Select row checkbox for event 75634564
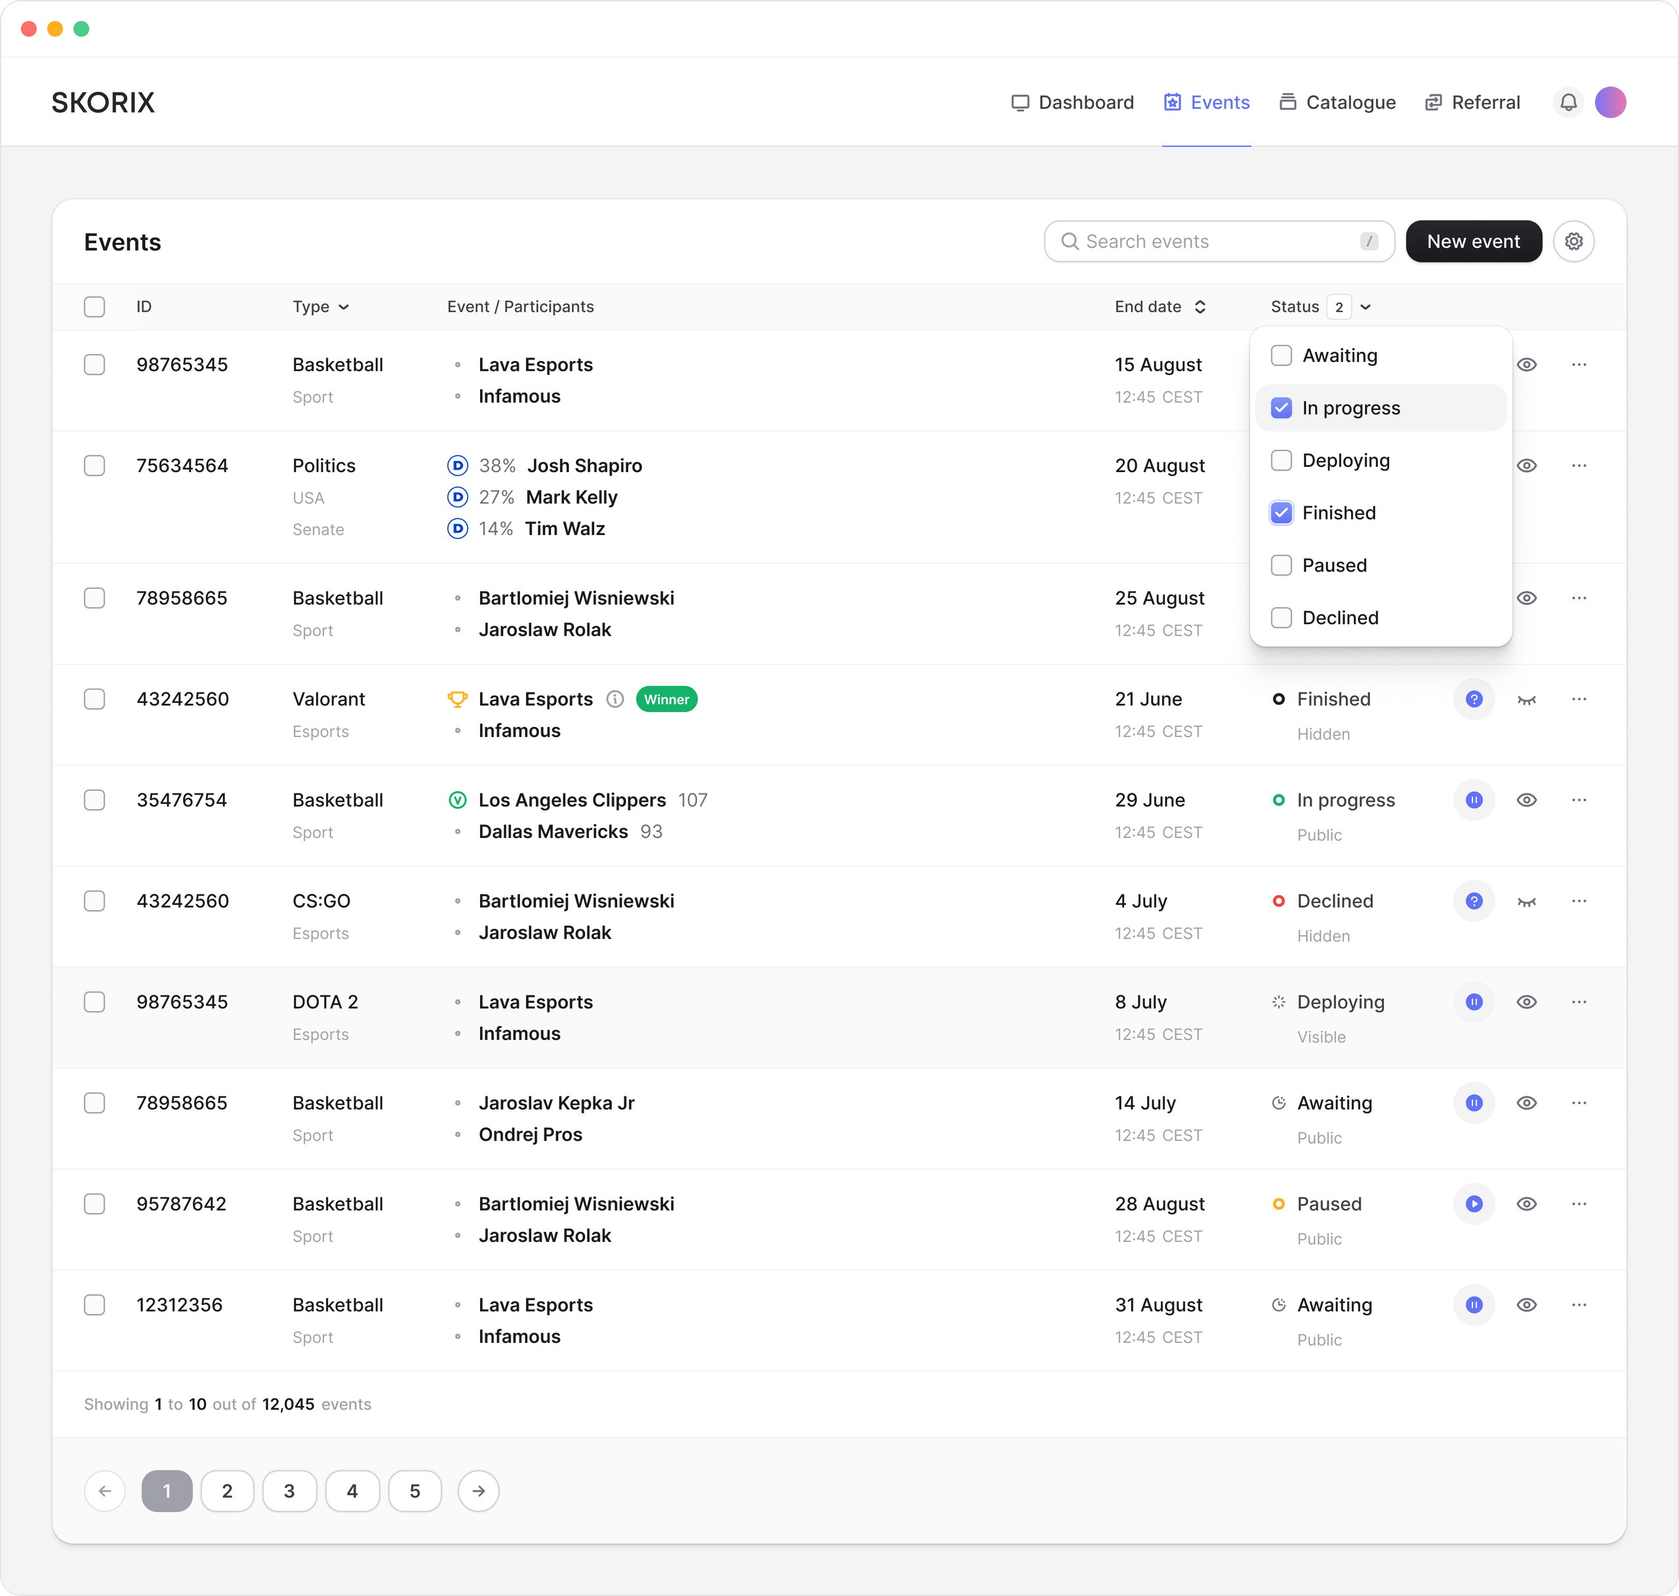This screenshot has width=1679, height=1596. click(94, 466)
